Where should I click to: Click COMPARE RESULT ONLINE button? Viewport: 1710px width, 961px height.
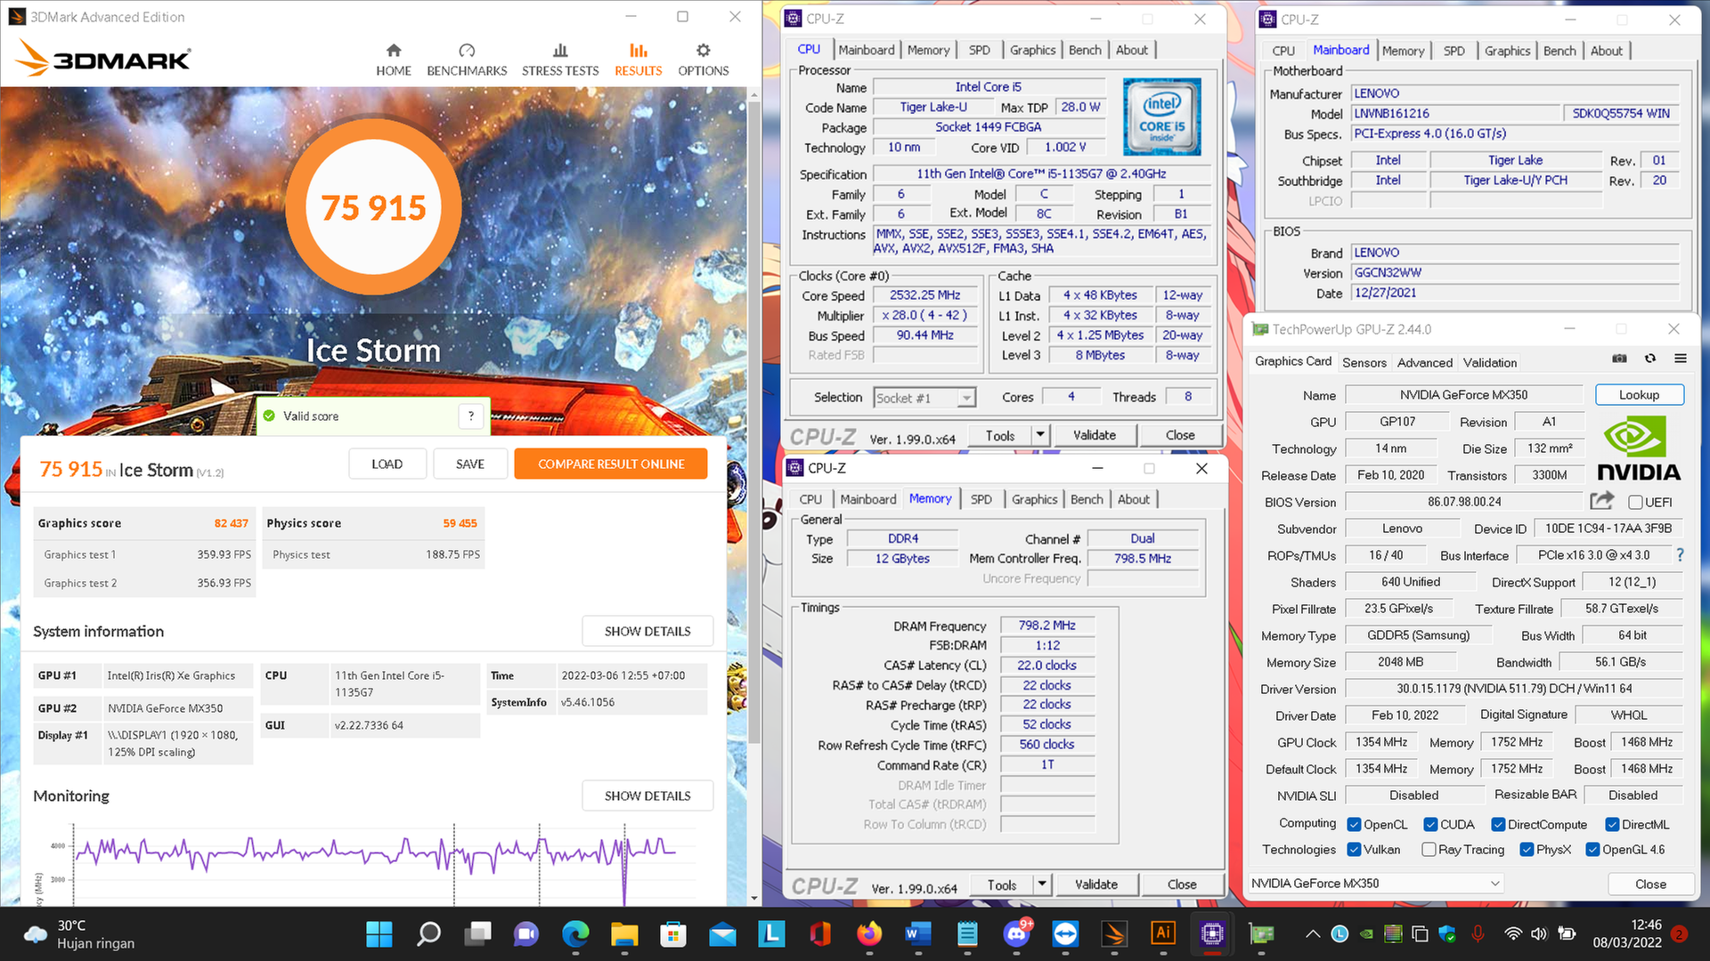(x=611, y=464)
